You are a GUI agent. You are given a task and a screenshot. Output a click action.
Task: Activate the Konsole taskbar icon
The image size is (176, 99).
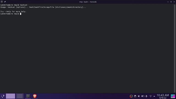pos(28,96)
